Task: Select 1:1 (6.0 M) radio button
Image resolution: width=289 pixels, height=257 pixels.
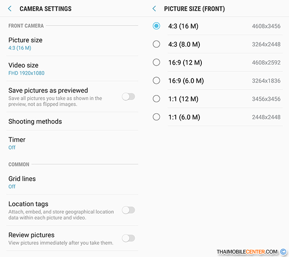Action: pyautogui.click(x=156, y=117)
